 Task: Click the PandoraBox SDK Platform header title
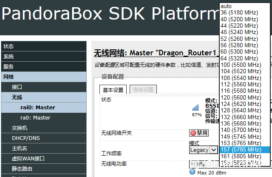point(110,14)
